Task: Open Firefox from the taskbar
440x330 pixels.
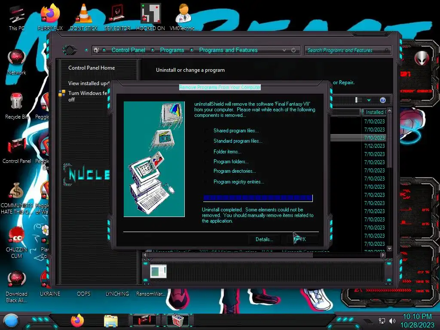Action: click(x=77, y=321)
